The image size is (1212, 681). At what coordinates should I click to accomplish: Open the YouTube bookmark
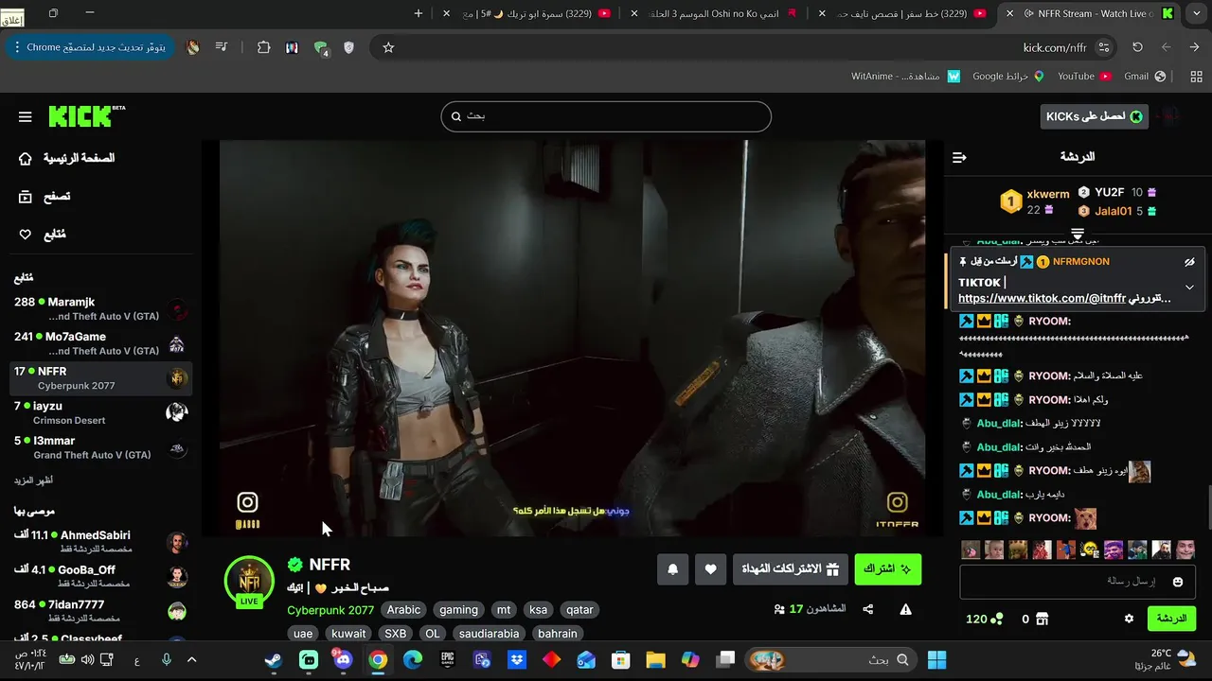[x=1083, y=76]
